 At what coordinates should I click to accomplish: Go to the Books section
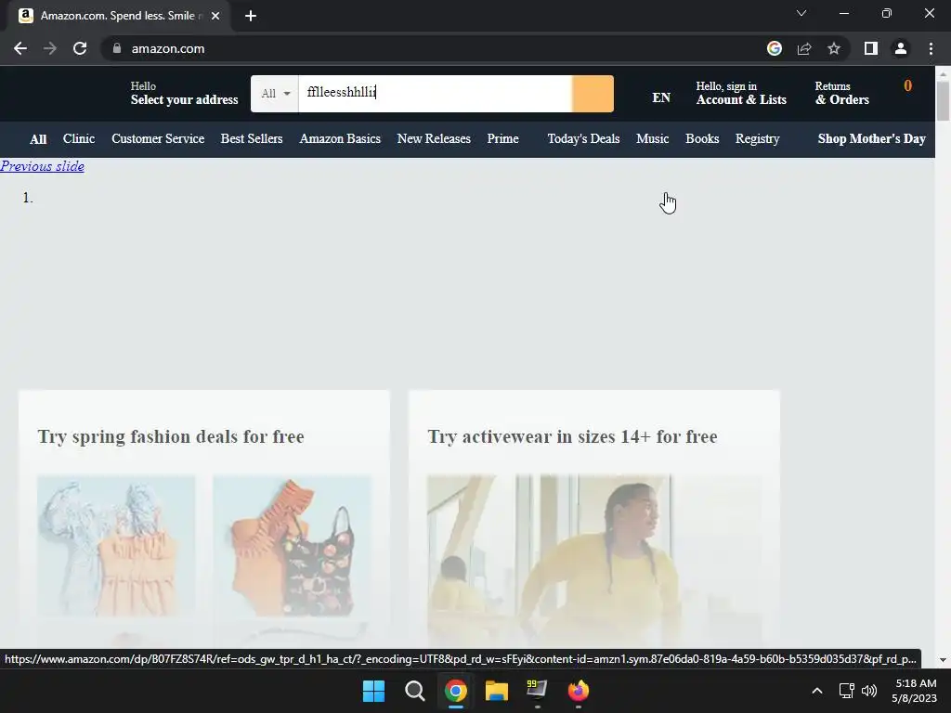[702, 138]
